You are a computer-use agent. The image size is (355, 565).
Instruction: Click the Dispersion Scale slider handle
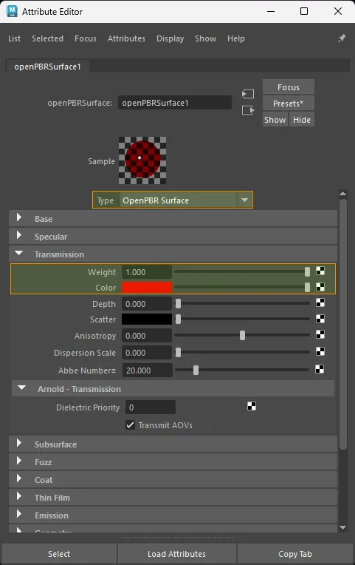[x=178, y=353]
